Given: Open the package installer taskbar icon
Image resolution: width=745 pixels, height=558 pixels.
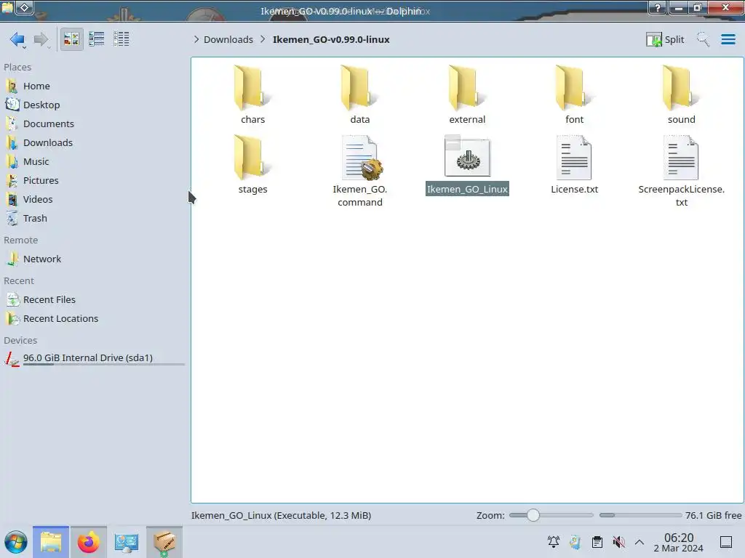Looking at the screenshot, I should pyautogui.click(x=164, y=542).
